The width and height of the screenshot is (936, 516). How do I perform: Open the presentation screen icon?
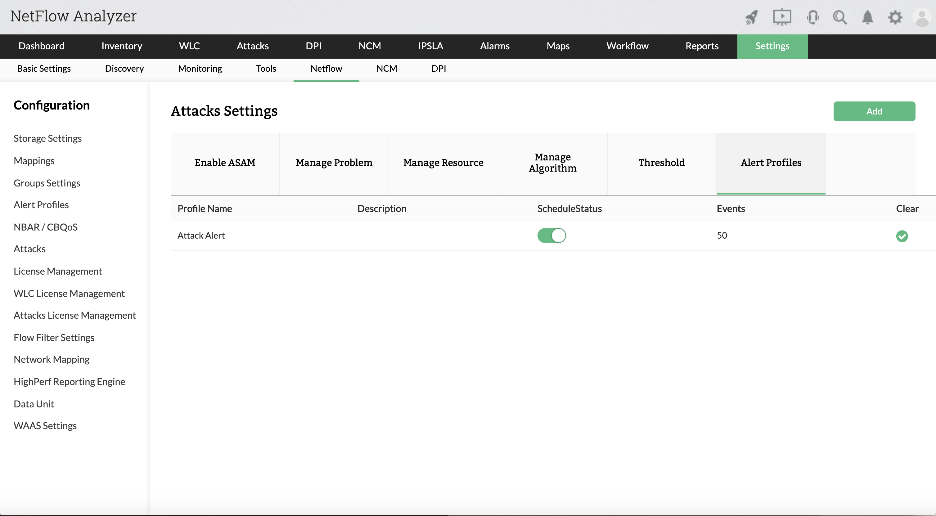[x=782, y=17]
